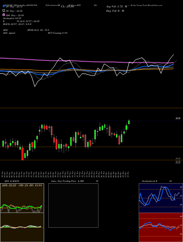Click the '50 Day = 22.36' label

point(14,11)
